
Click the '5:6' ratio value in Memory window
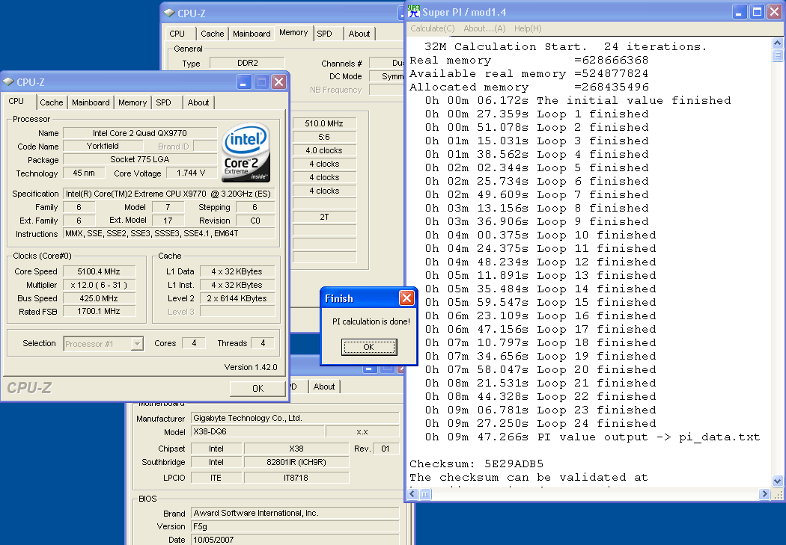(x=324, y=137)
